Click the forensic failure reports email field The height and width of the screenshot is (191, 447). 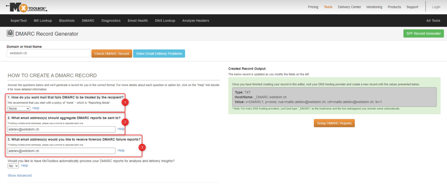coord(61,151)
